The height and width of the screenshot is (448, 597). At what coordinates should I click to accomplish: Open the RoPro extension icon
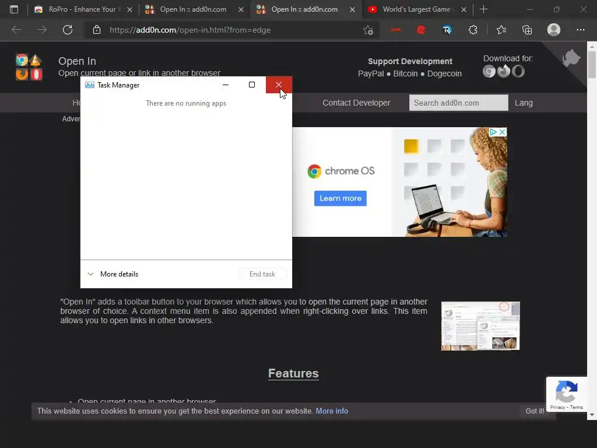tap(447, 30)
